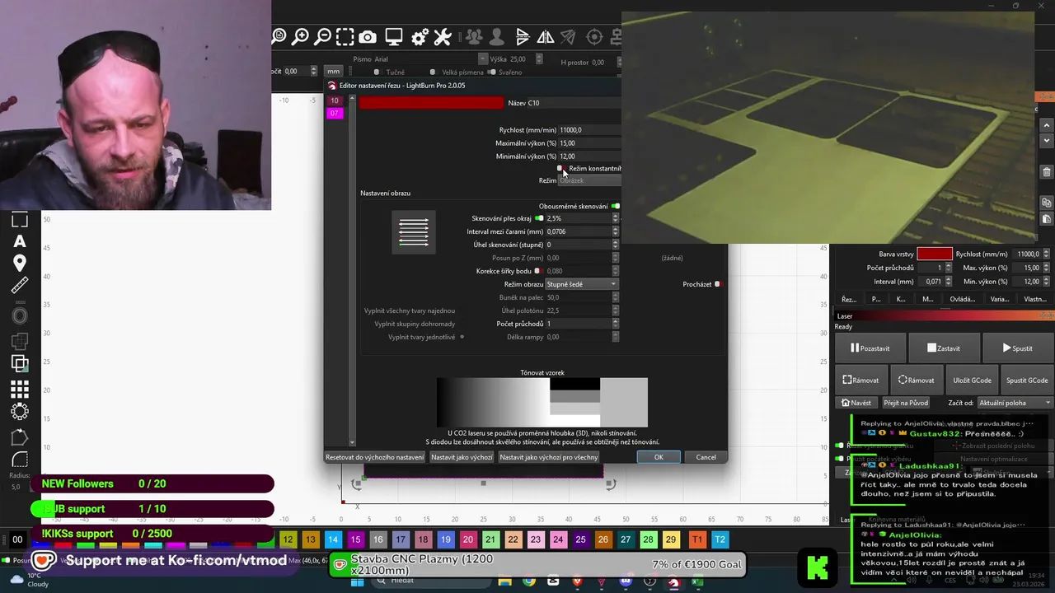This screenshot has width=1055, height=593.
Task: Click Resetovat do výchozího nastavení button
Action: click(x=375, y=457)
